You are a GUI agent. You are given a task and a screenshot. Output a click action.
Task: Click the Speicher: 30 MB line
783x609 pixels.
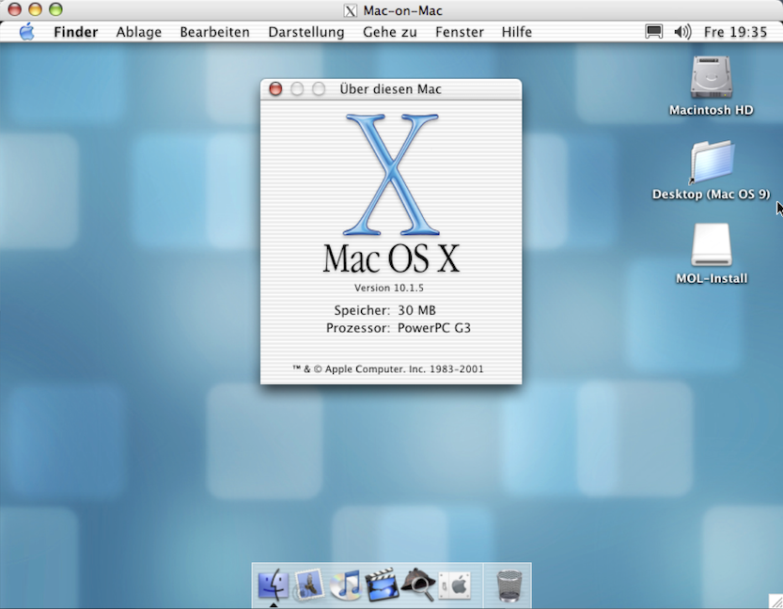(385, 310)
